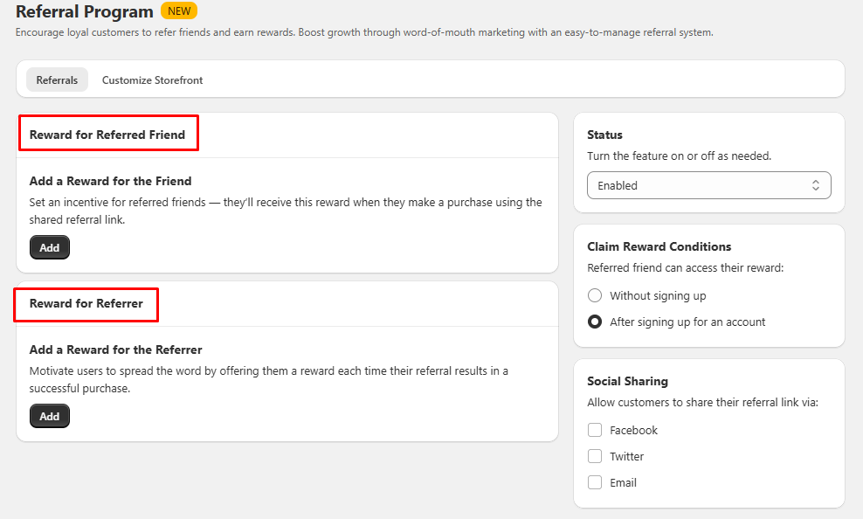Viewport: 863px width, 519px height.
Task: Open the Enabled status dropdown
Action: [709, 185]
